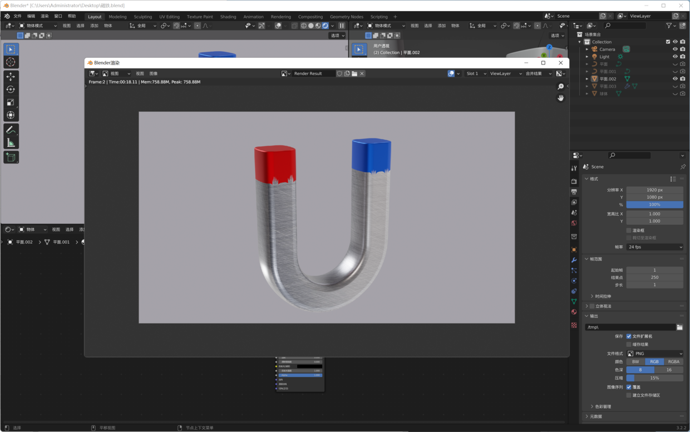The width and height of the screenshot is (690, 432).
Task: Open the 渲染 menu in the top bar
Action: [x=45, y=16]
